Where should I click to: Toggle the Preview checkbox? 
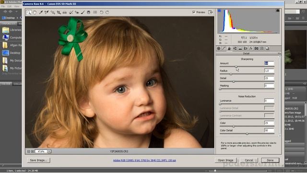tap(194, 12)
